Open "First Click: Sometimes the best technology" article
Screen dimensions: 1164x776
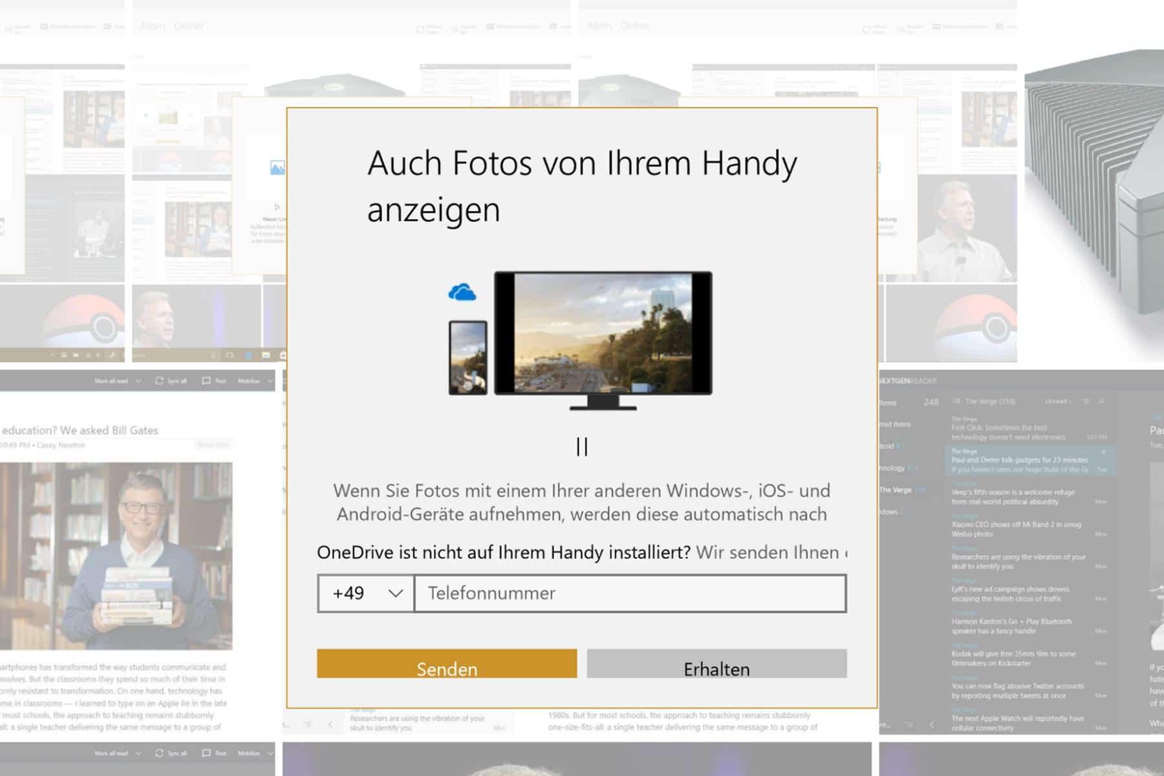click(x=1031, y=428)
